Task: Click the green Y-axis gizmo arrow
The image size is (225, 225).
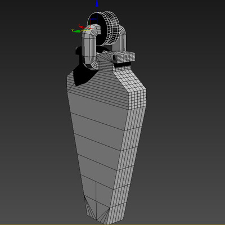Action: pyautogui.click(x=76, y=31)
